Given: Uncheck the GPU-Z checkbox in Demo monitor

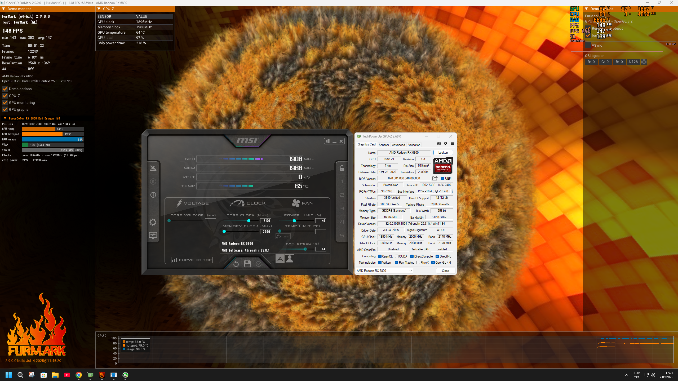Looking at the screenshot, I should coord(5,96).
